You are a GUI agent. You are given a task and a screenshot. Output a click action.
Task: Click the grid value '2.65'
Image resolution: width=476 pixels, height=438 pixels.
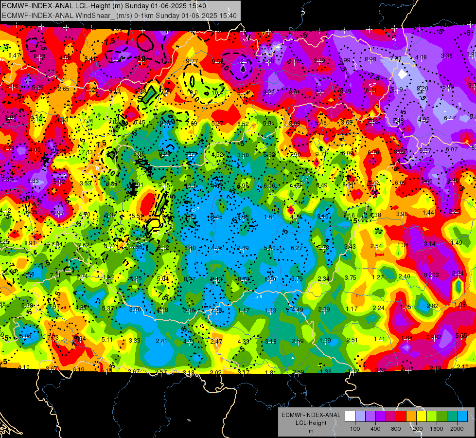(x=63, y=89)
